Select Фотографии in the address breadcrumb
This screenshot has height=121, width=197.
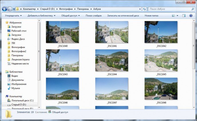click(x=66, y=9)
